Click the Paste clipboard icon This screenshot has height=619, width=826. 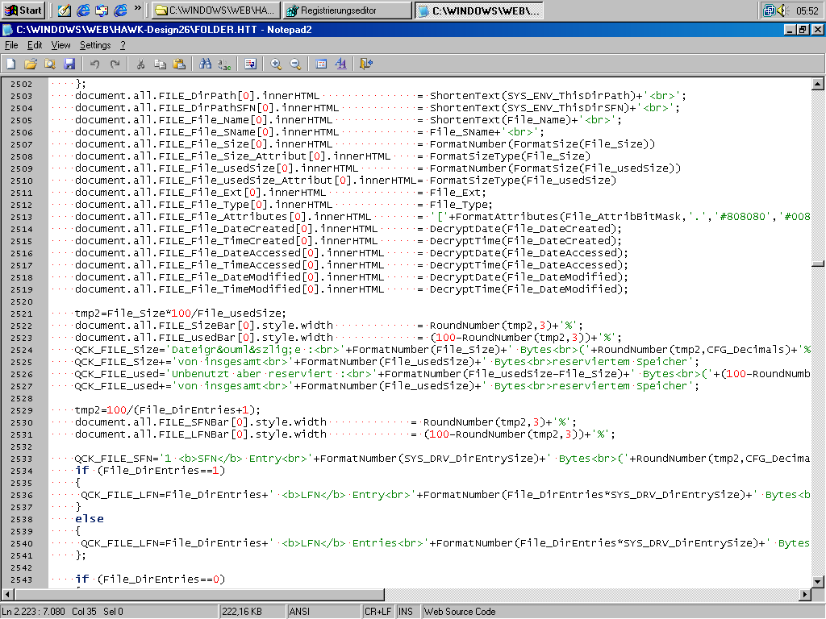click(180, 64)
